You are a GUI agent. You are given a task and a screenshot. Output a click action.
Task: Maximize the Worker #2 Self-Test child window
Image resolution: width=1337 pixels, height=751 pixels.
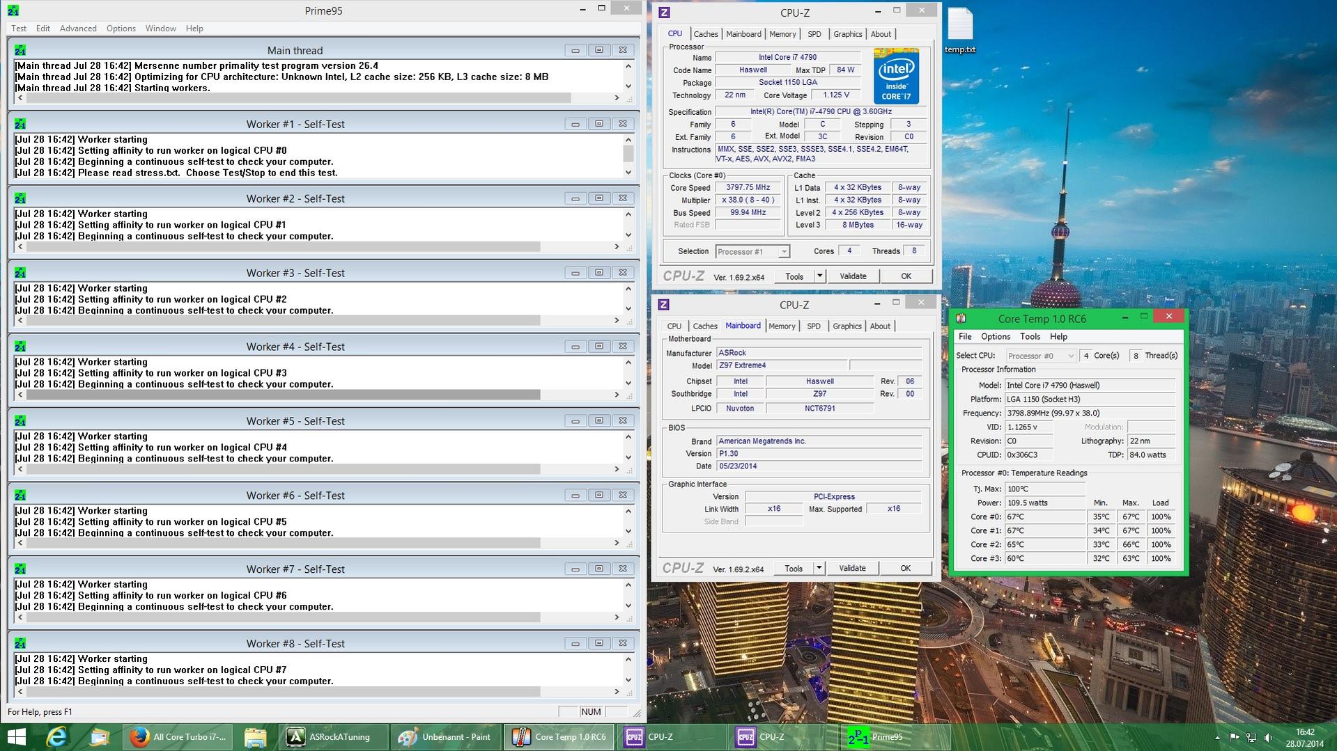click(598, 198)
